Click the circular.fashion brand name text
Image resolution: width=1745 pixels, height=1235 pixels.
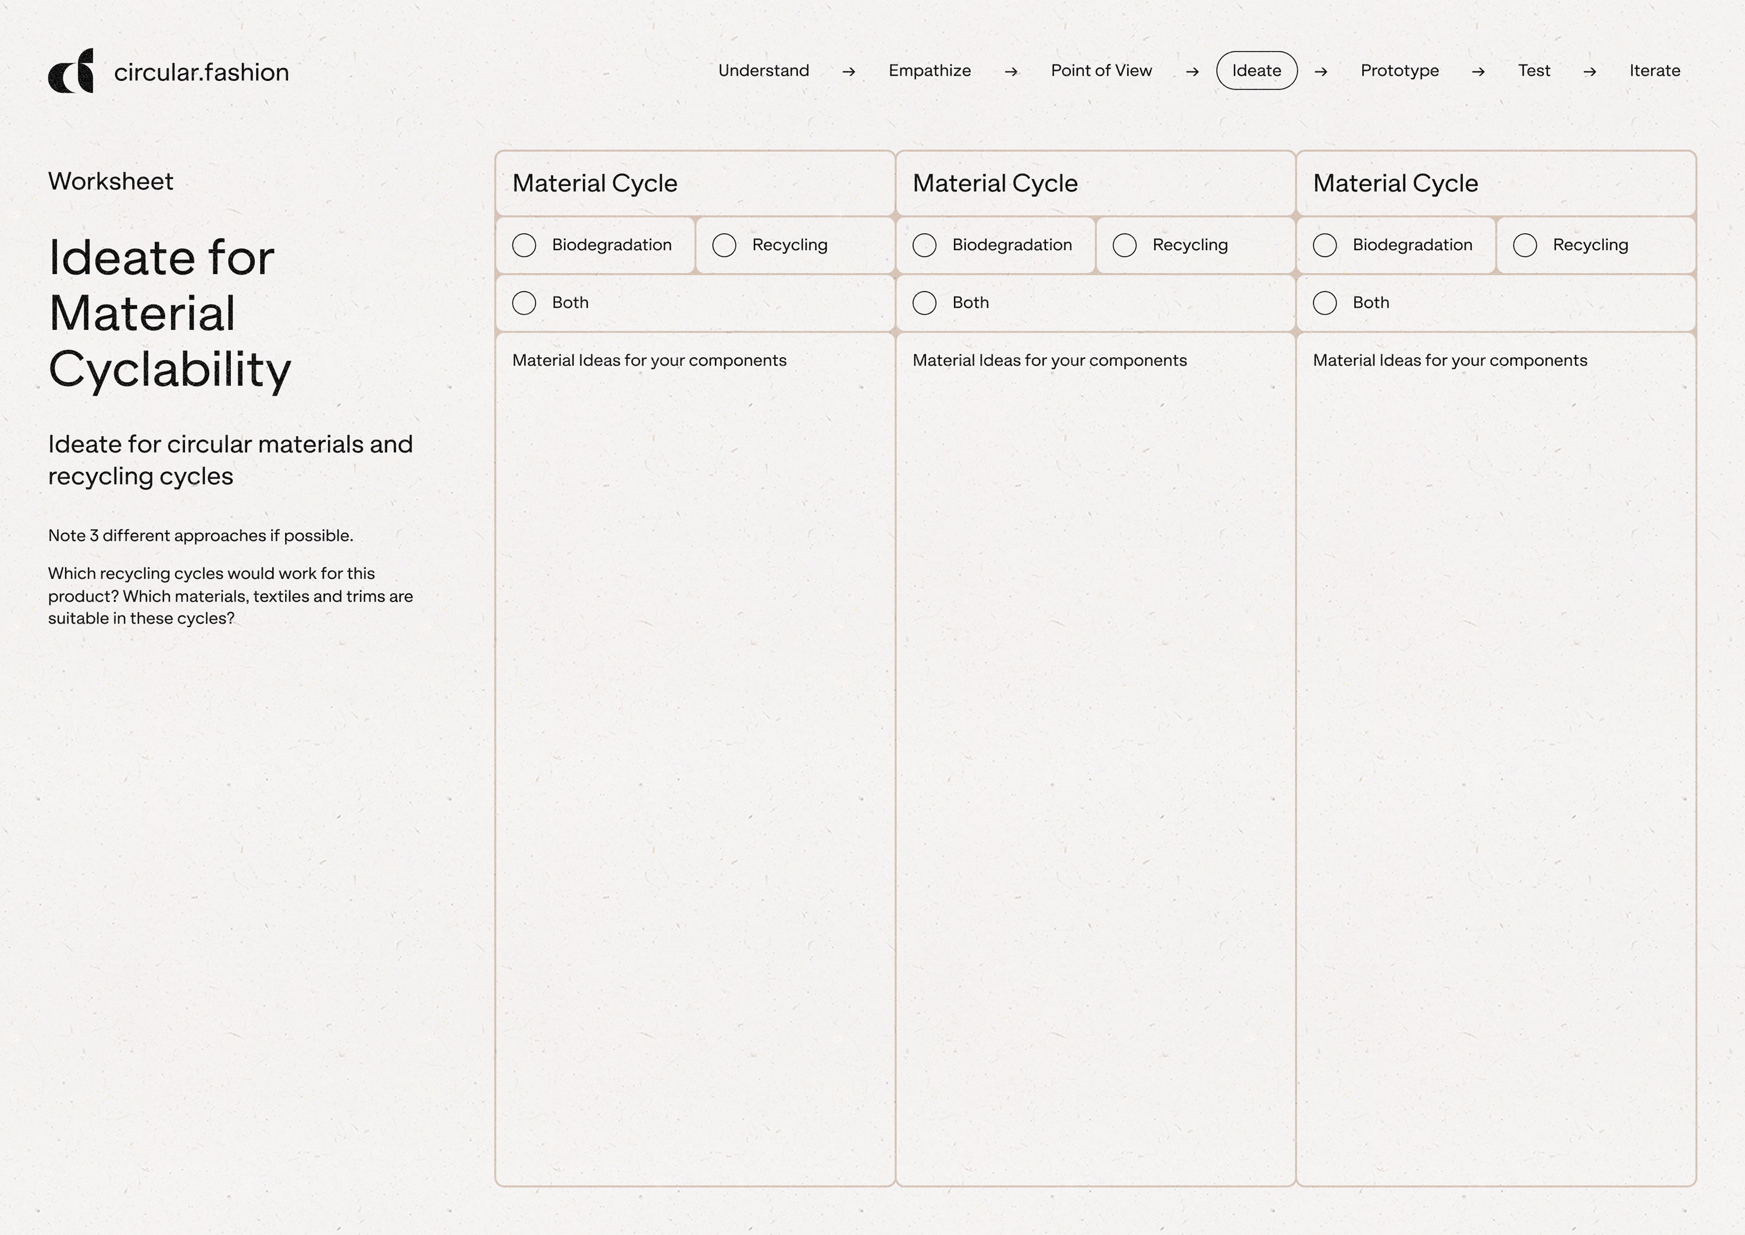pyautogui.click(x=201, y=72)
